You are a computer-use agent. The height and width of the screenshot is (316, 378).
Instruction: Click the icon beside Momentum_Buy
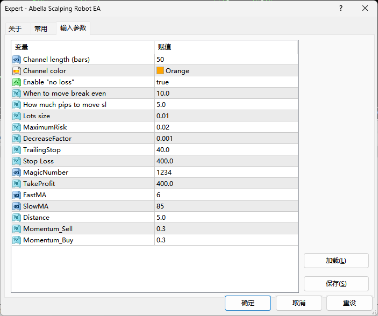tap(16, 240)
